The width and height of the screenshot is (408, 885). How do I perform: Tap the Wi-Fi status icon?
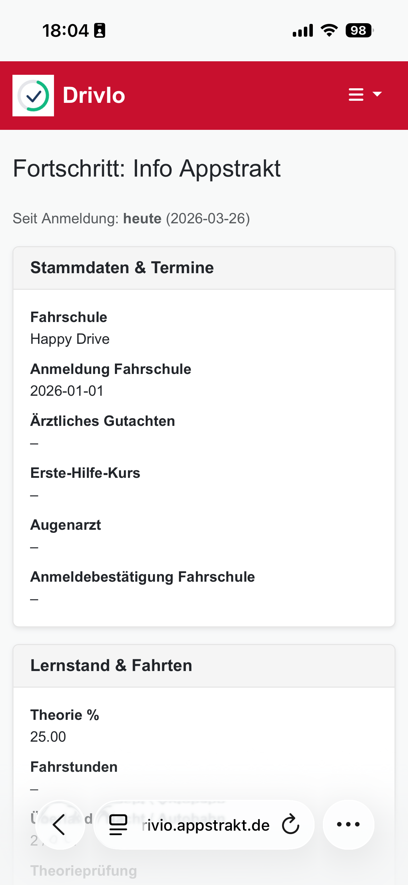pos(329,30)
